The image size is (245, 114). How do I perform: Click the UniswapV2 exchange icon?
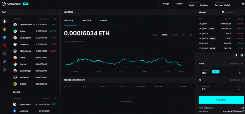tap(15, 38)
